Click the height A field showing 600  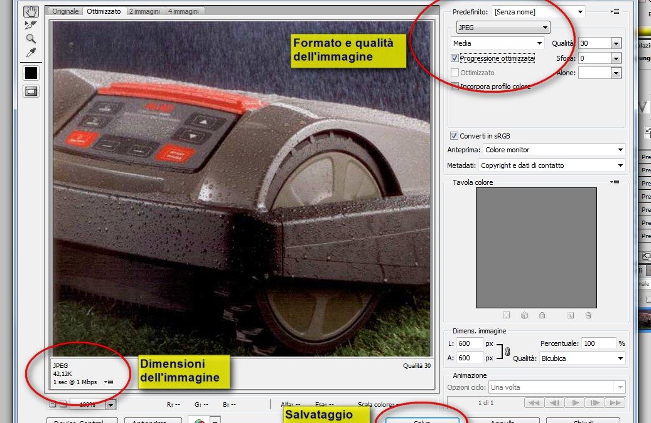470,358
